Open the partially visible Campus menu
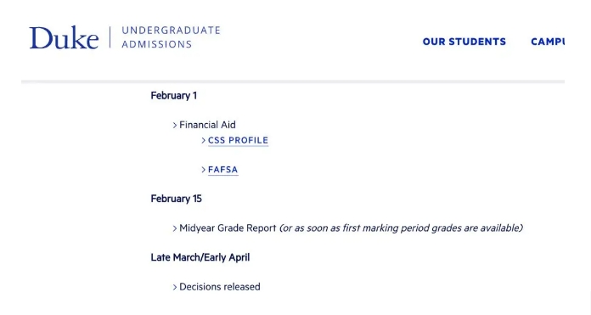The width and height of the screenshot is (591, 315). pyautogui.click(x=548, y=42)
